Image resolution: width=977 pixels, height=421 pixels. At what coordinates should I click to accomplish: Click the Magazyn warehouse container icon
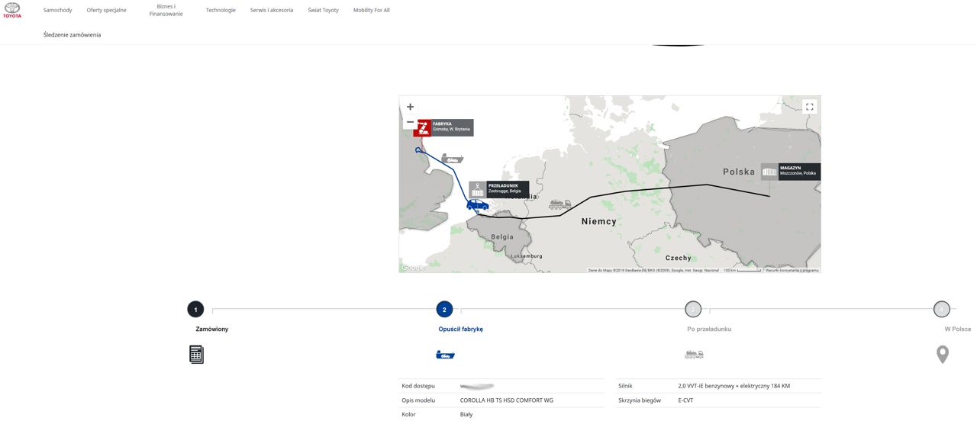coord(769,172)
